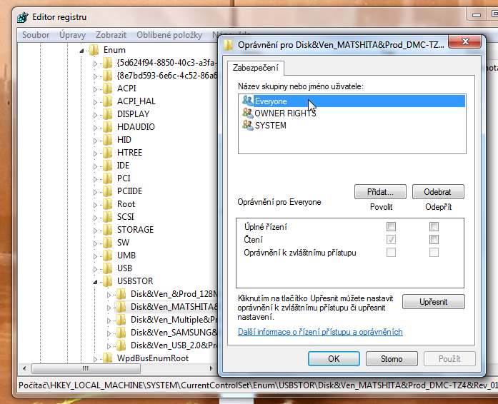Expand the USB tree node
This screenshot has width=498, height=404.
95,269
